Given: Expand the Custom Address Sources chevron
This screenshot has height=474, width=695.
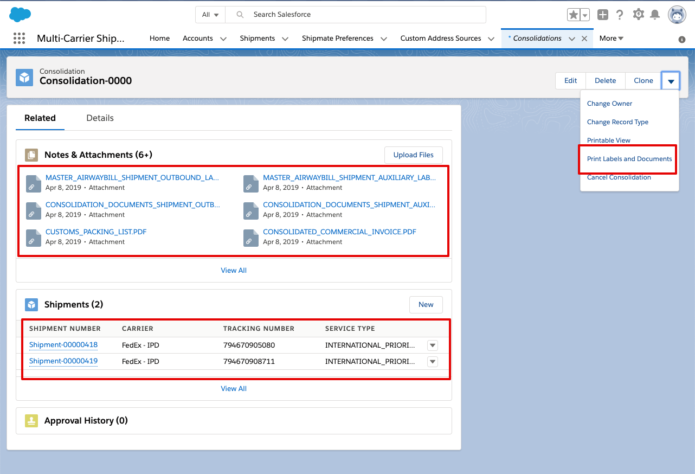Looking at the screenshot, I should pyautogui.click(x=491, y=39).
